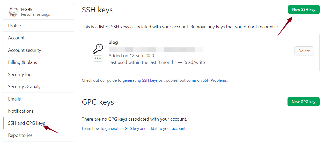The image size is (324, 142).
Task: Click the New GPG key button
Action: point(303,102)
